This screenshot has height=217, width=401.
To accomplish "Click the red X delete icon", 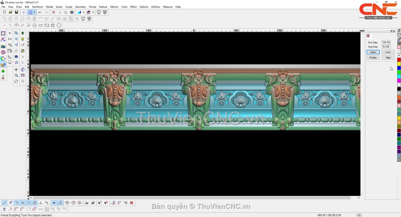I will [x=53, y=12].
